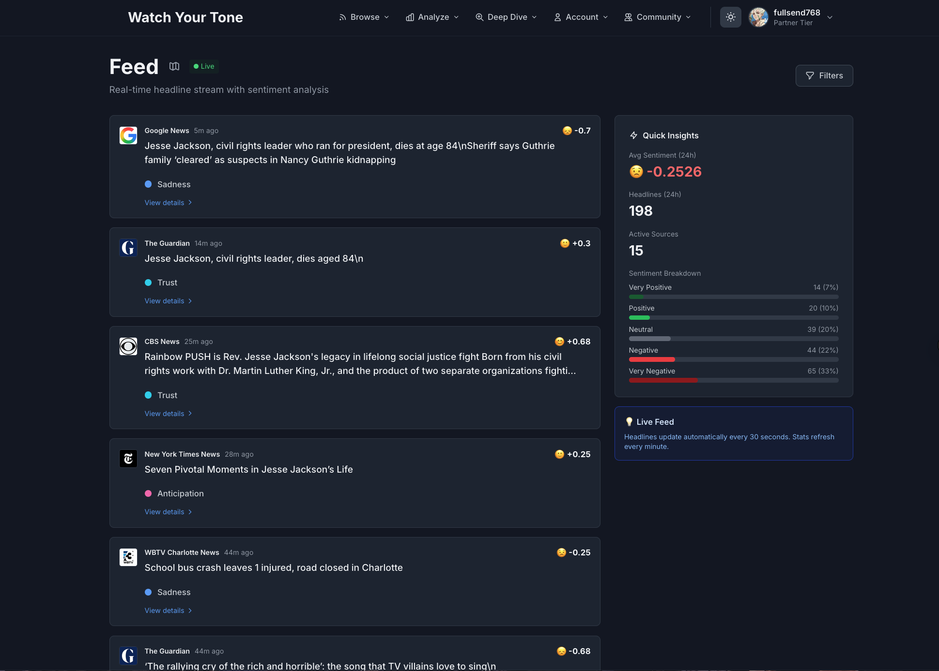Toggle the green Live indicator badge
939x671 pixels.
(x=204, y=66)
